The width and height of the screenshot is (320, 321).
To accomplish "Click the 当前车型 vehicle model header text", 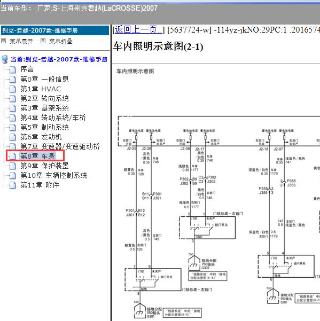I will tap(79, 8).
